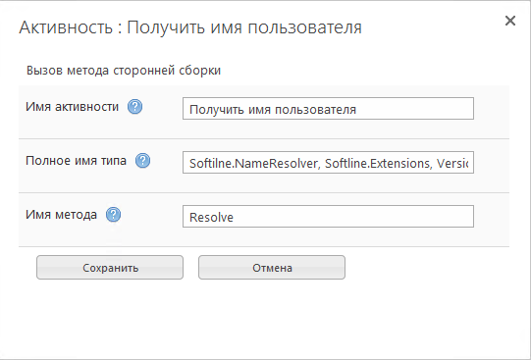Focus the Имя активности text field

click(x=328, y=109)
